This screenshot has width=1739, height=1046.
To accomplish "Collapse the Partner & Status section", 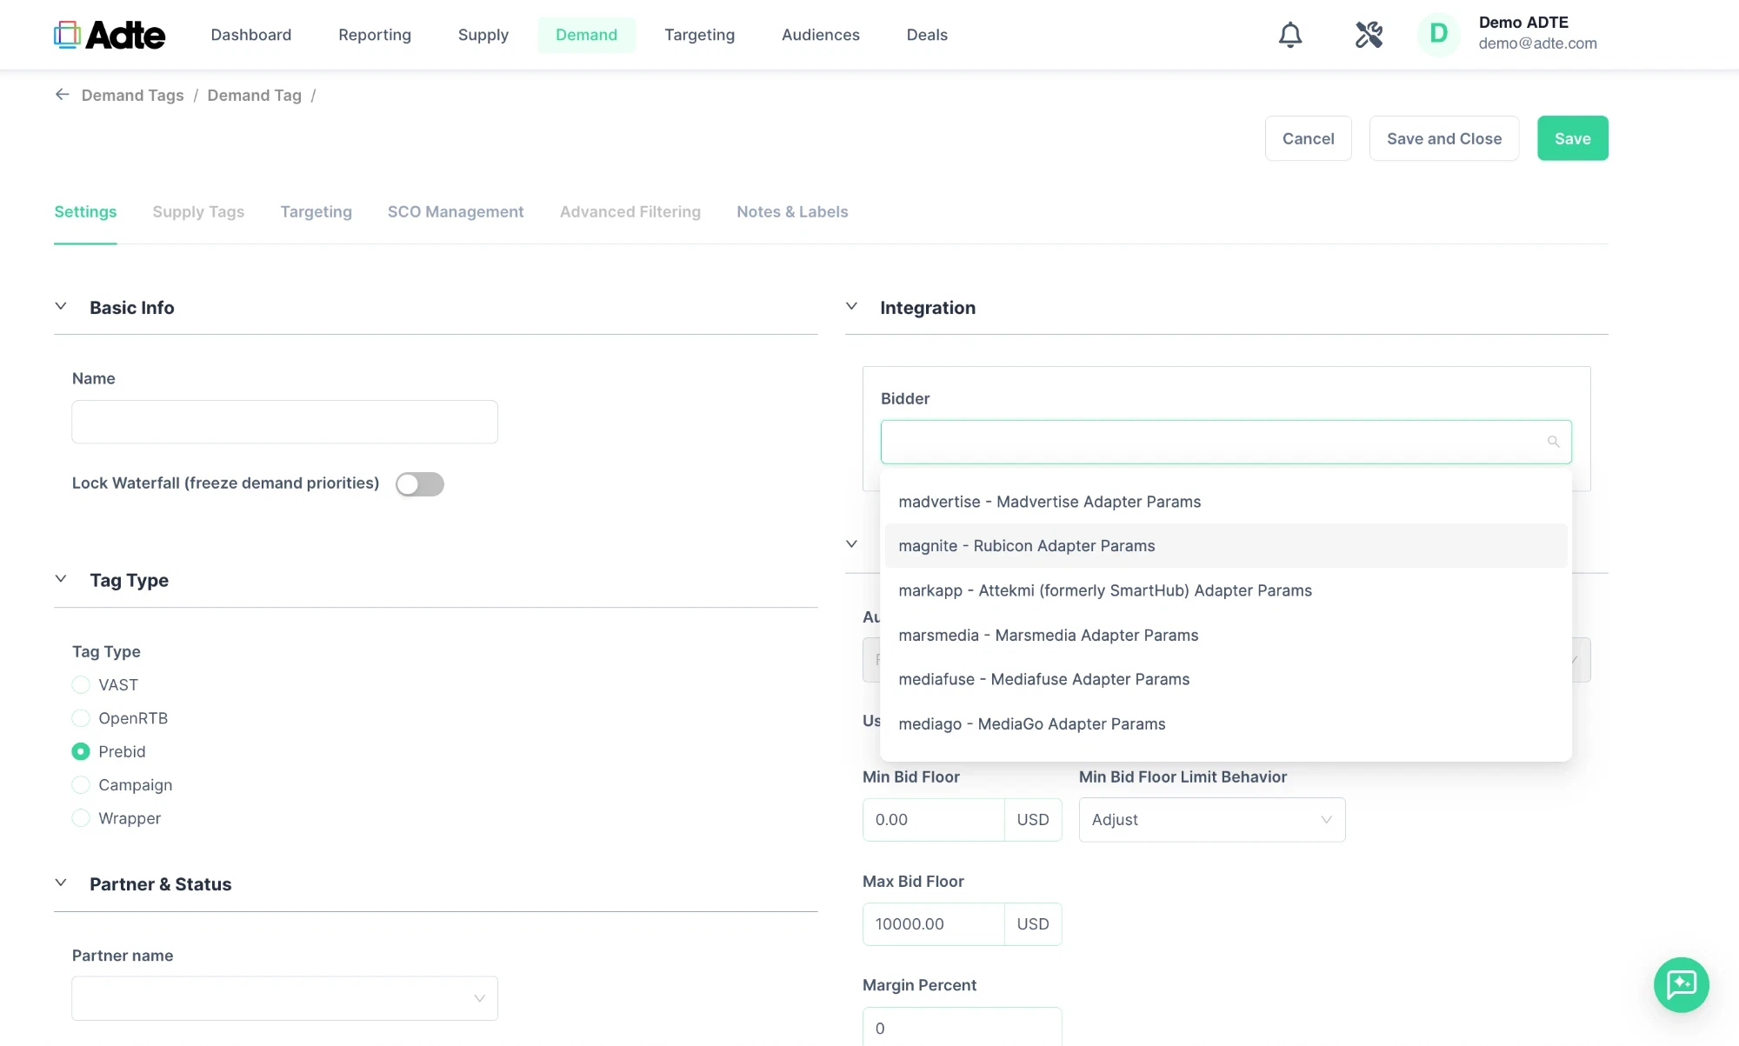I will [61, 883].
